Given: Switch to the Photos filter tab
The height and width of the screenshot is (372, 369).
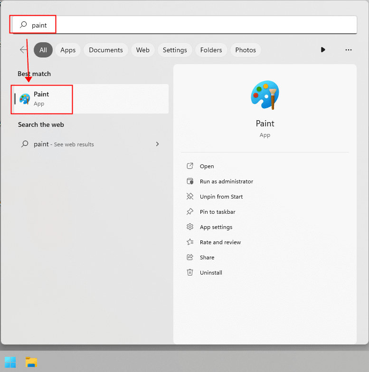Looking at the screenshot, I should [246, 50].
